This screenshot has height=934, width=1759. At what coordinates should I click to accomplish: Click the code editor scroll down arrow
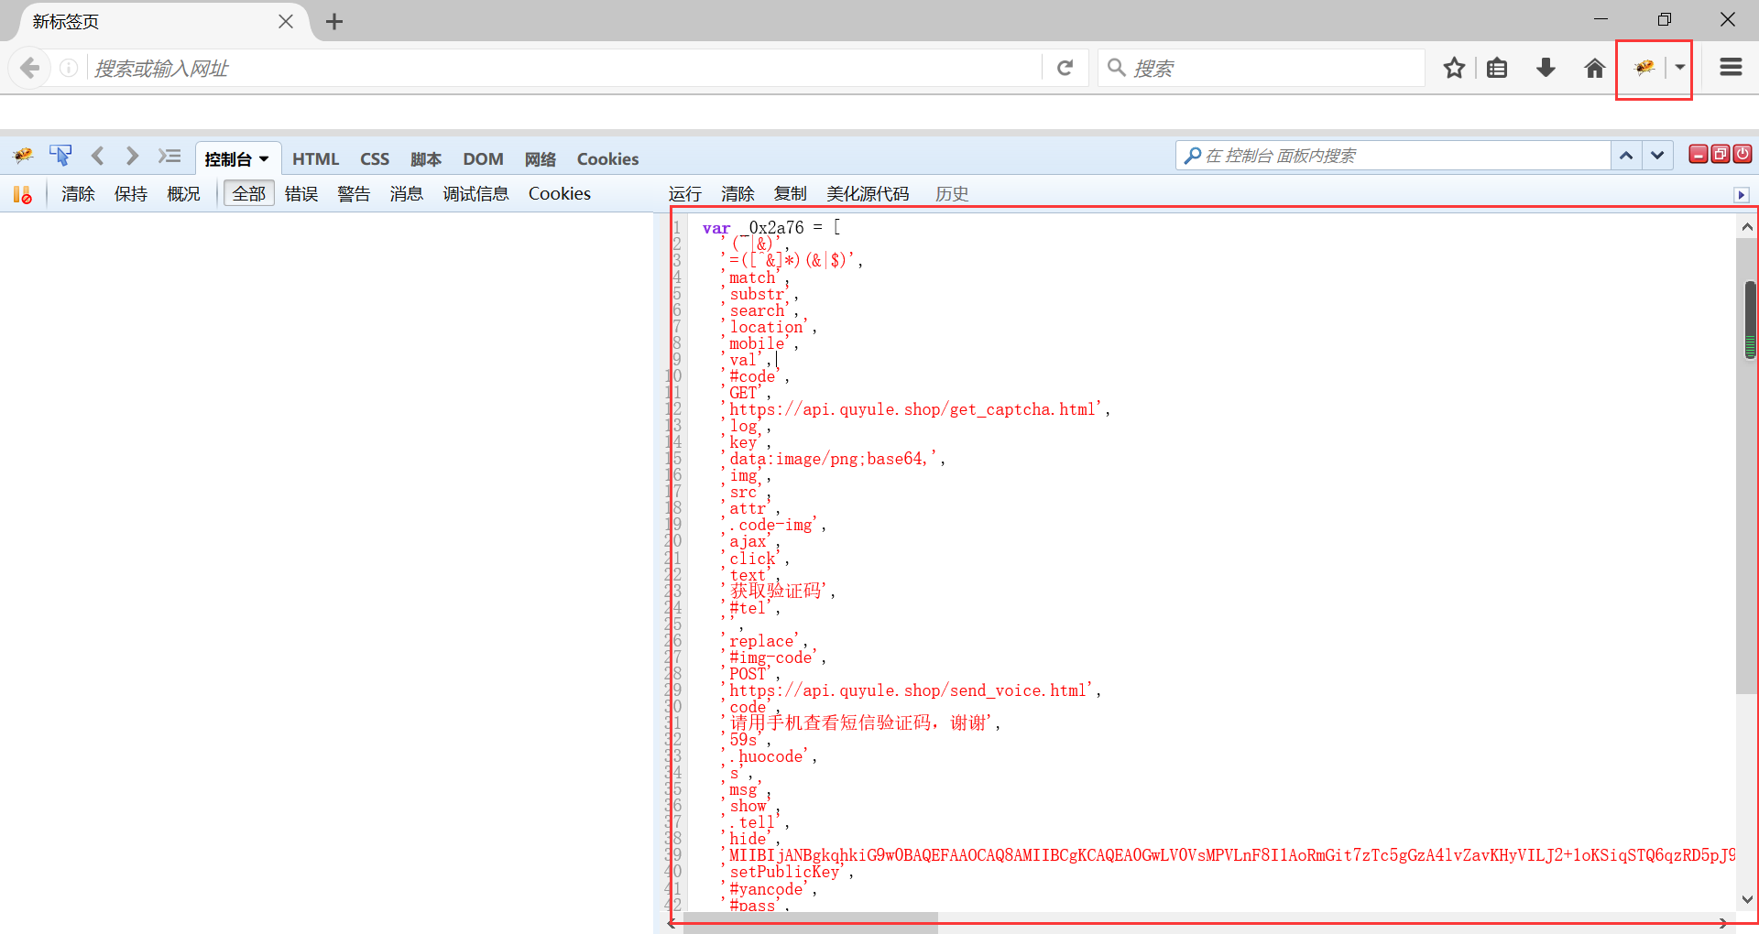pyautogui.click(x=1747, y=899)
